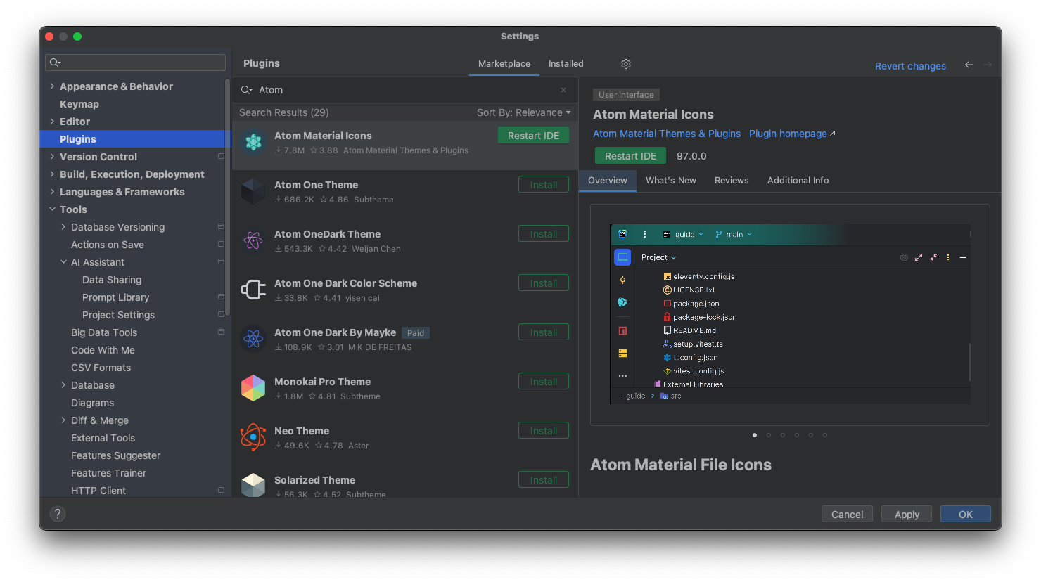Clear the Atom plugin search text
The image size is (1041, 582).
click(x=563, y=90)
